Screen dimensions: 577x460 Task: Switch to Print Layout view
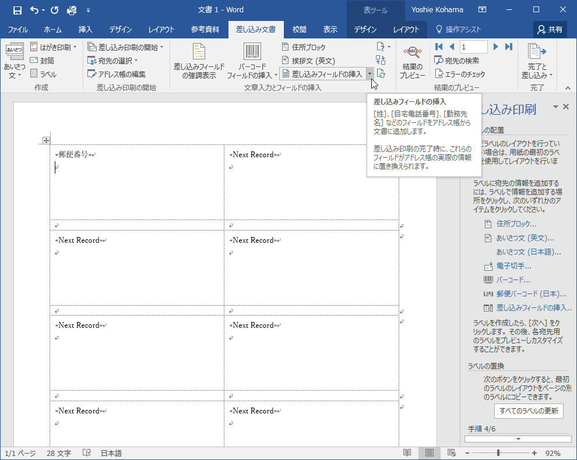click(x=430, y=453)
